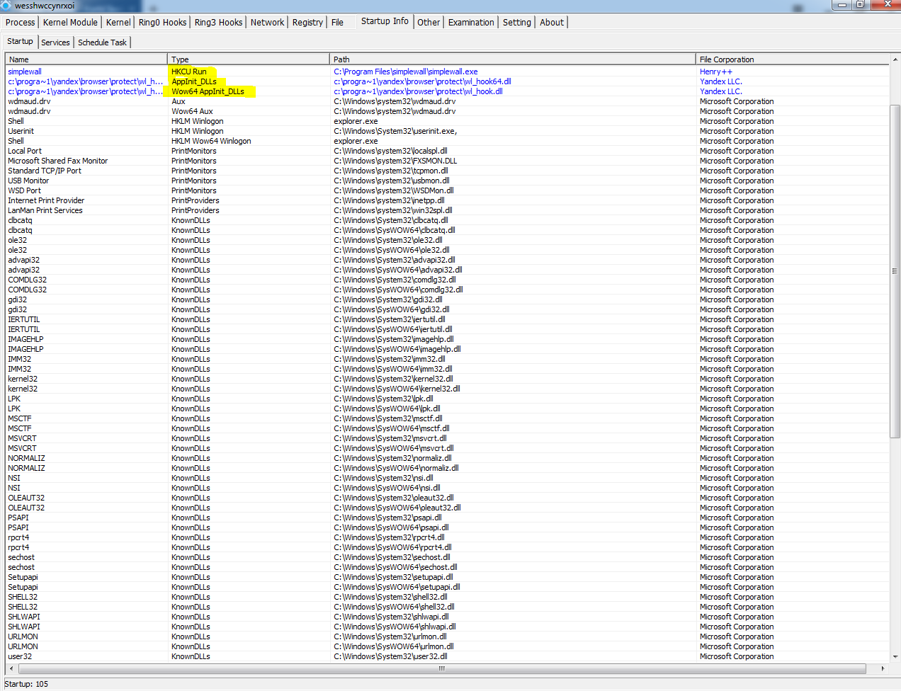
Task: Click the FXSMON.DLL path cell
Action: tap(395, 161)
